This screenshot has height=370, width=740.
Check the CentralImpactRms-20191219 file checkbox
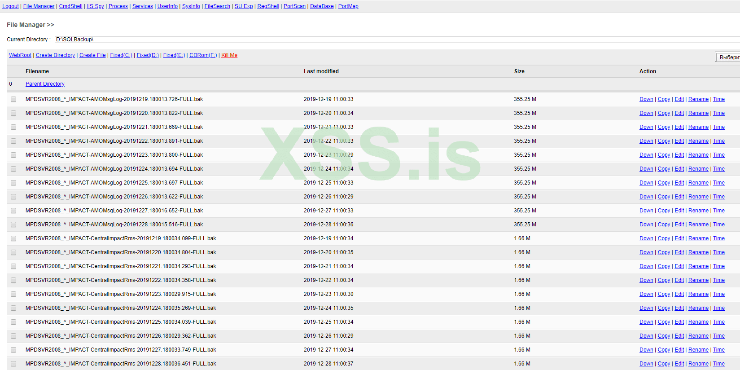(x=13, y=239)
